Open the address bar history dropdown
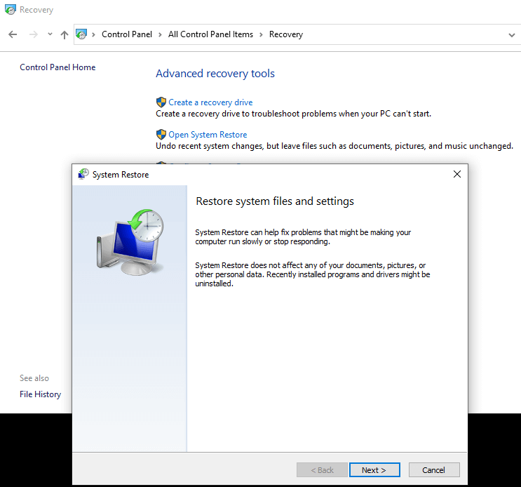 [512, 34]
